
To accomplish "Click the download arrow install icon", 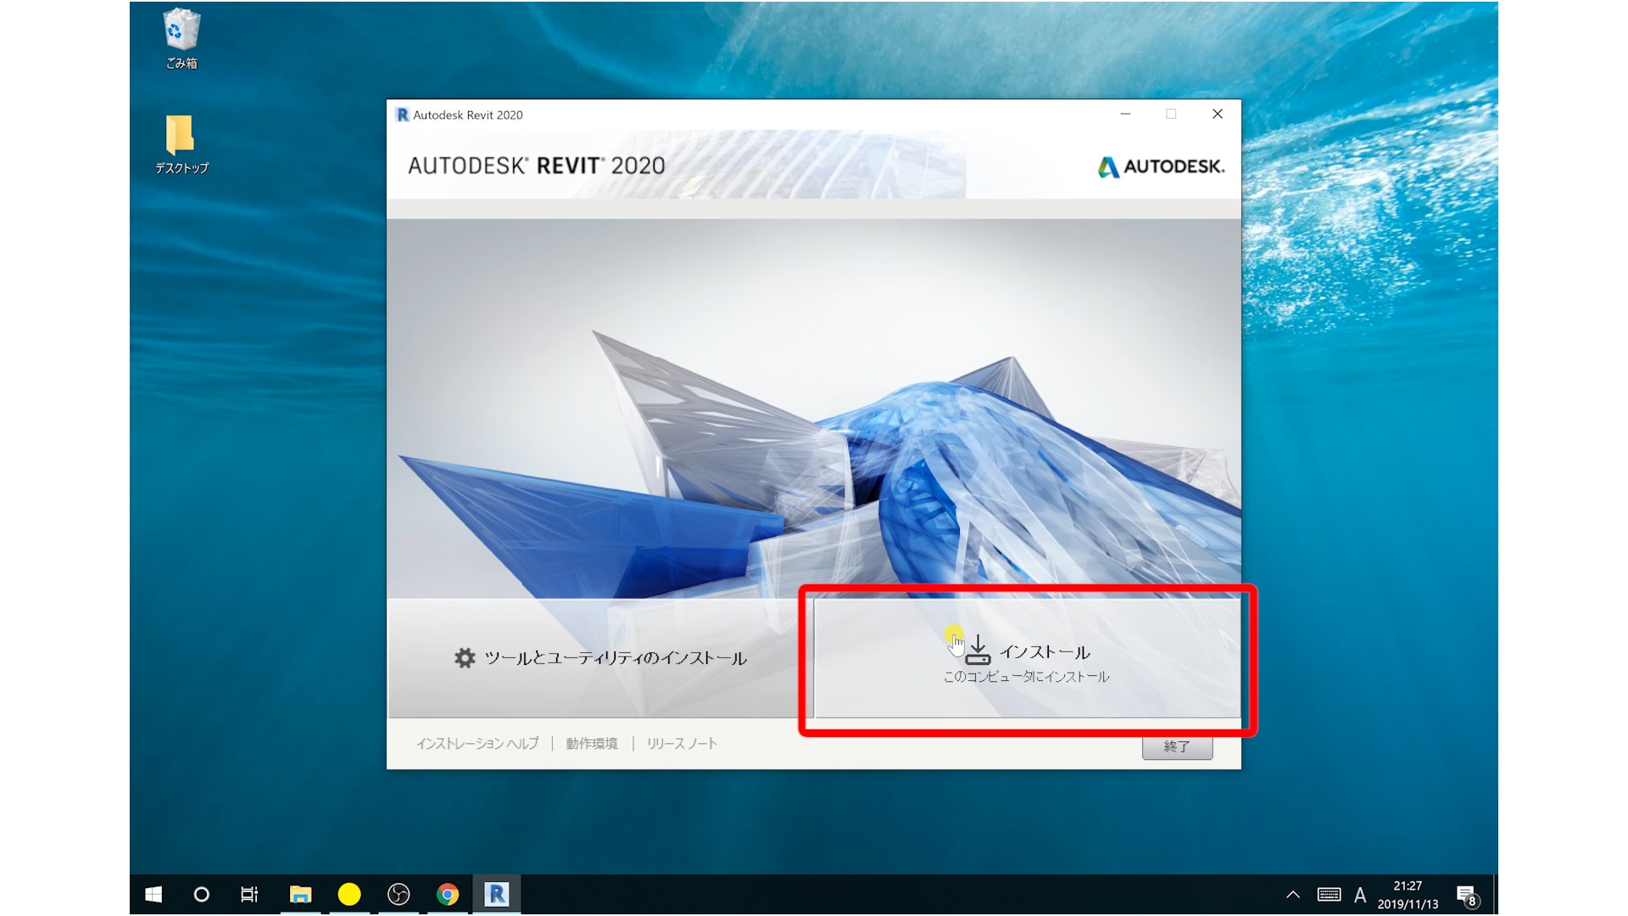I will point(978,650).
